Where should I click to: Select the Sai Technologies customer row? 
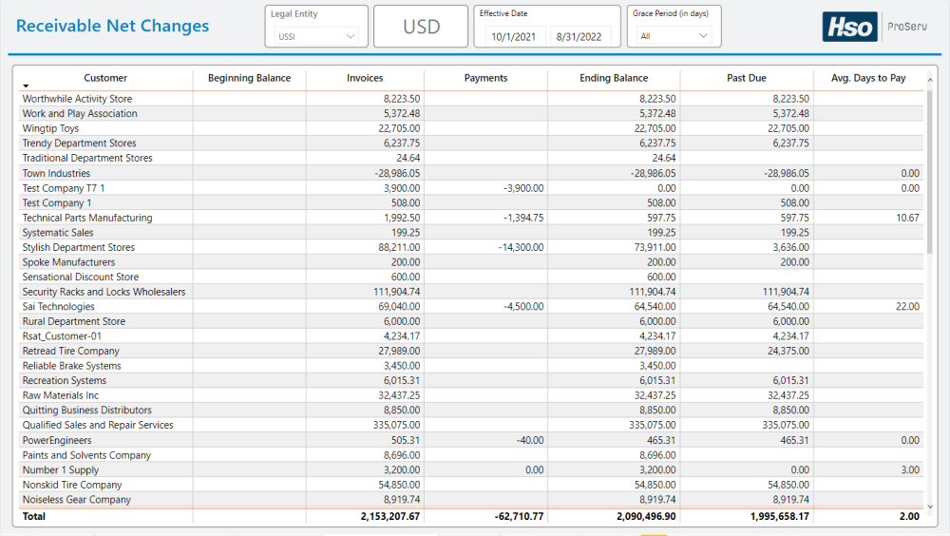(59, 307)
